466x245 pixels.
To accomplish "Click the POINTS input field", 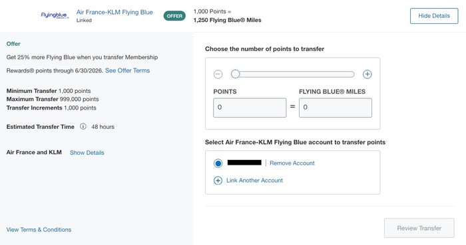I will [x=250, y=108].
